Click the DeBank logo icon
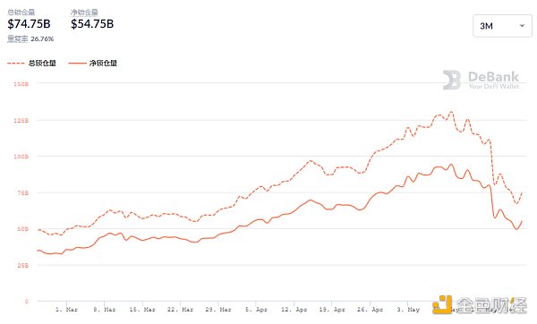537x324 pixels. 452,80
